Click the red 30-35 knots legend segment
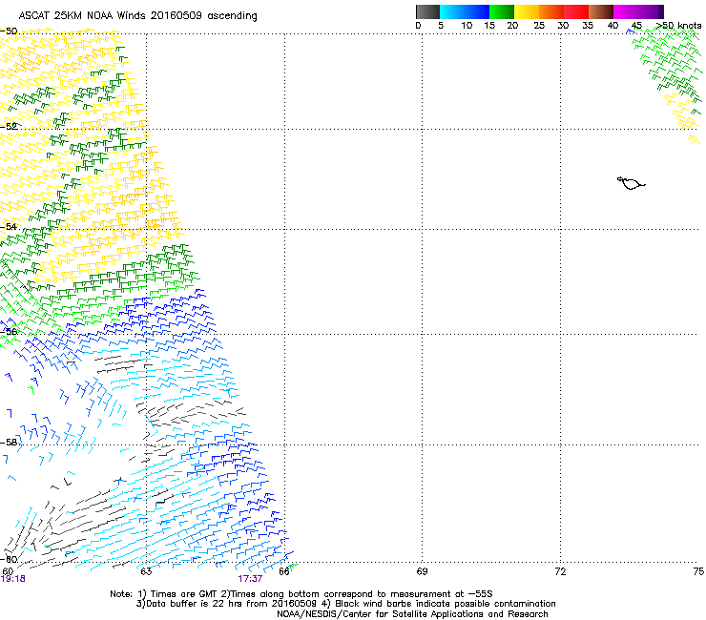 tap(576, 11)
